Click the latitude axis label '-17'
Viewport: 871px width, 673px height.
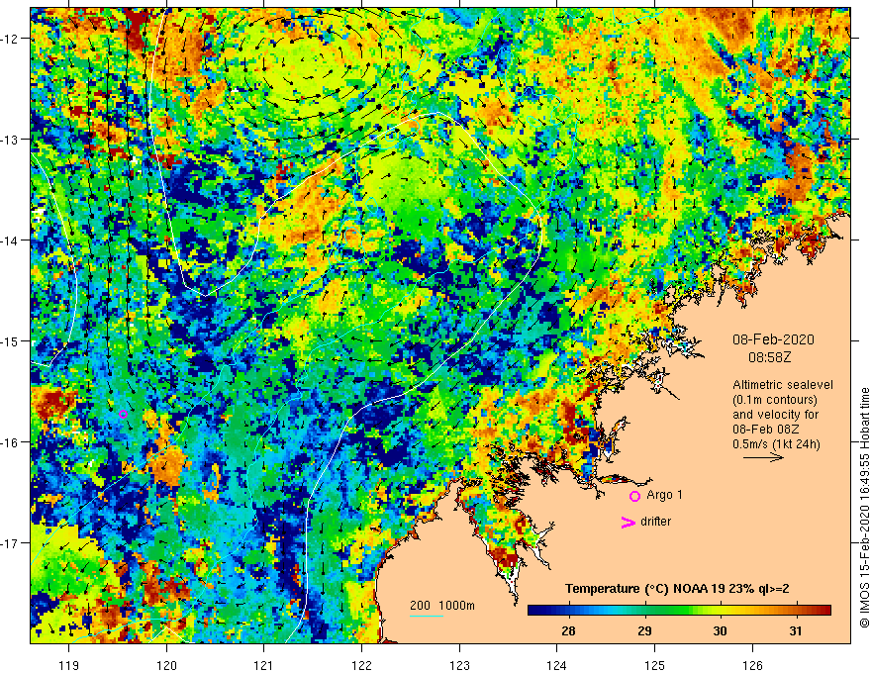pyautogui.click(x=11, y=543)
